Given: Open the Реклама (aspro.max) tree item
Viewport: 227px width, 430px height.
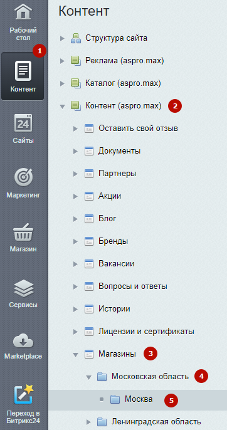Looking at the screenshot, I should [x=125, y=61].
